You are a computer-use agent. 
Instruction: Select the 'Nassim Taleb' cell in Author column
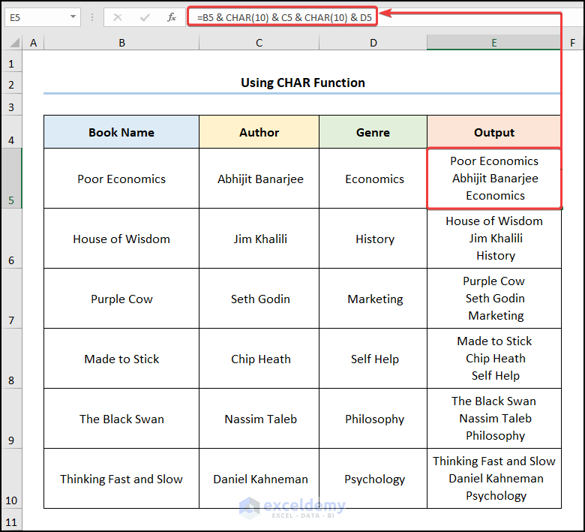[259, 419]
